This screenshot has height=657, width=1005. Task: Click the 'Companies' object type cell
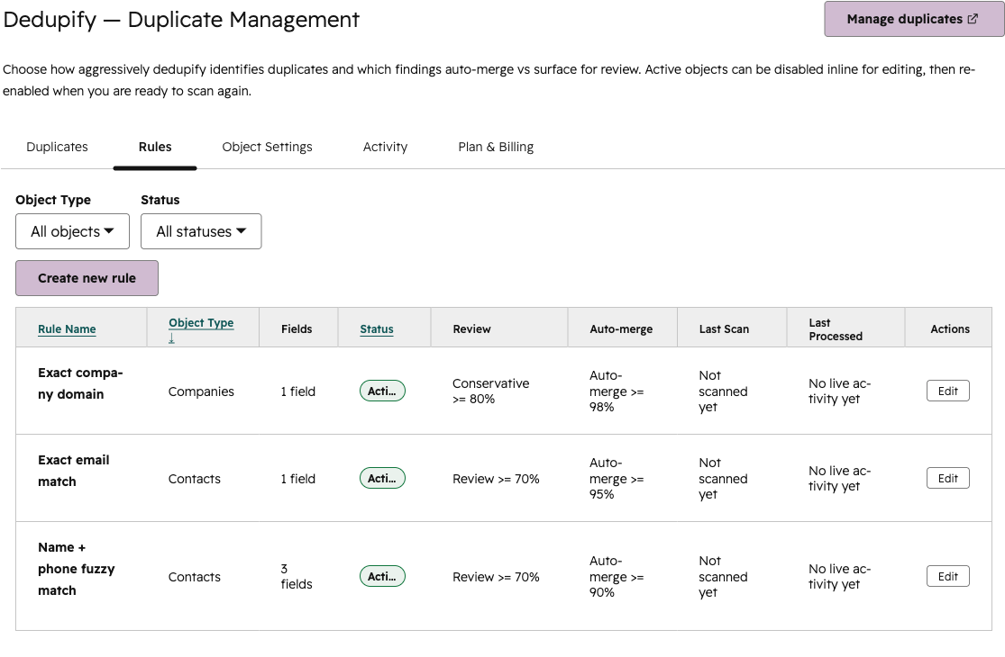click(x=201, y=391)
